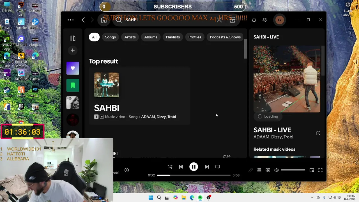359x202 pixels.
Task: Toggle shuffle playback
Action: pyautogui.click(x=170, y=167)
